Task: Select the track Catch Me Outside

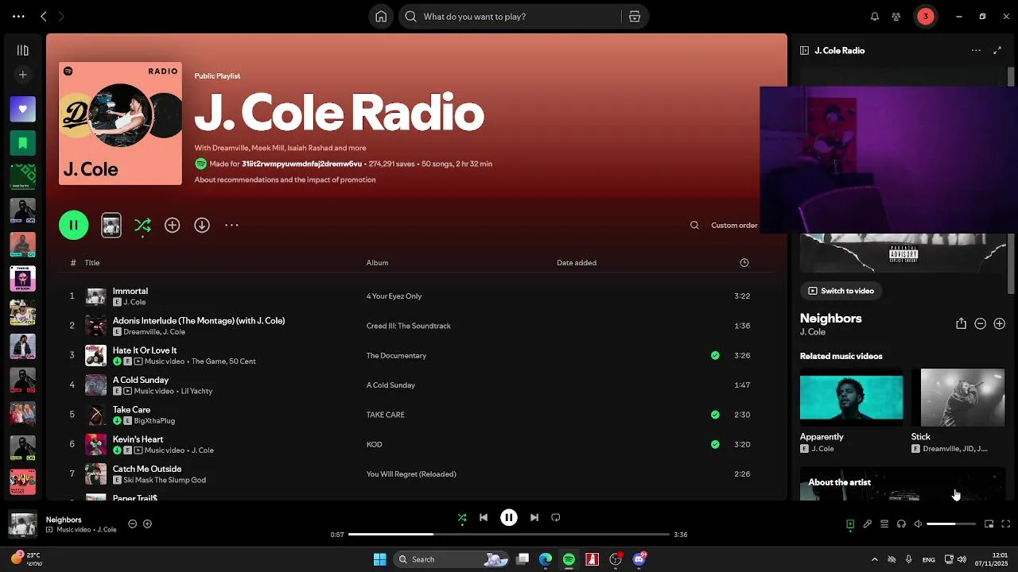Action: point(147,469)
